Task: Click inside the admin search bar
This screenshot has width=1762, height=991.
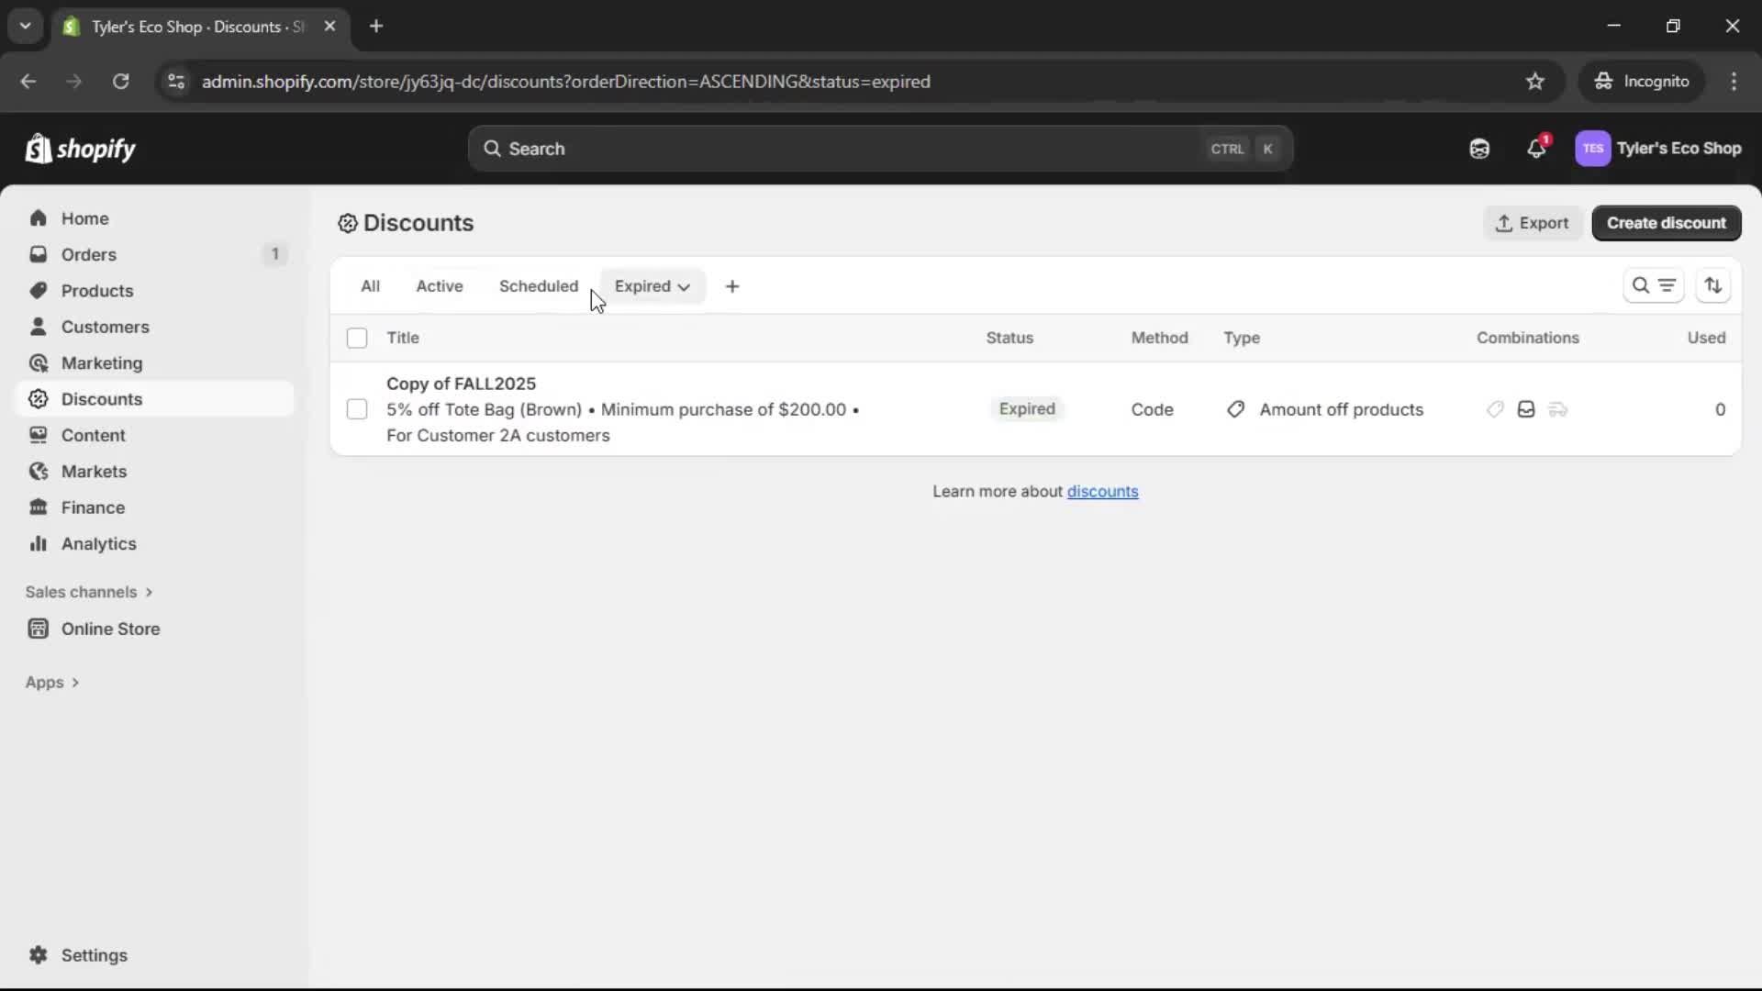Action: point(872,148)
